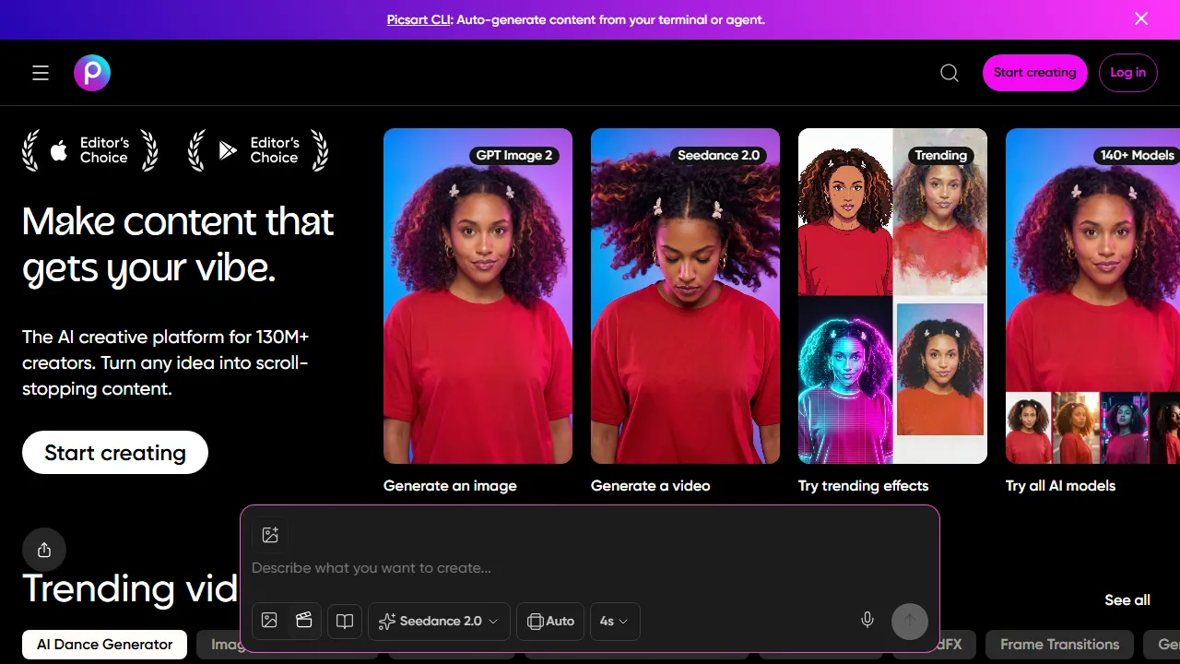Open the 140+ Models thumbnail
The image size is (1180, 664).
(x=1093, y=296)
